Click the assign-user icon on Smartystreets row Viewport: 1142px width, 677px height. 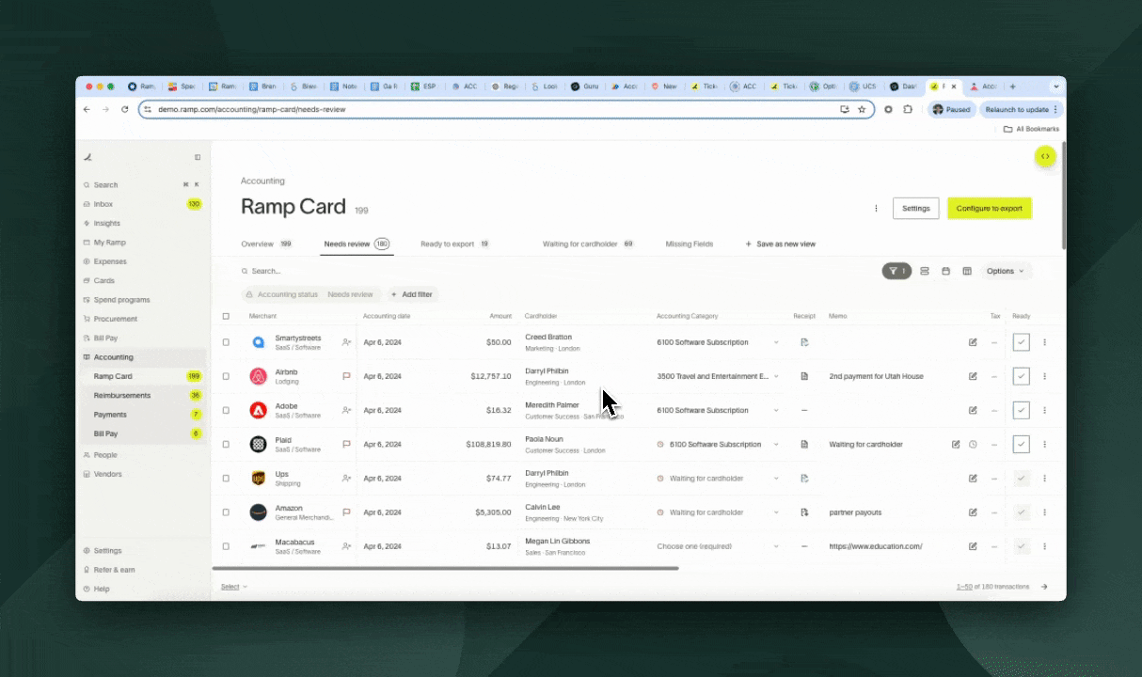pos(346,342)
